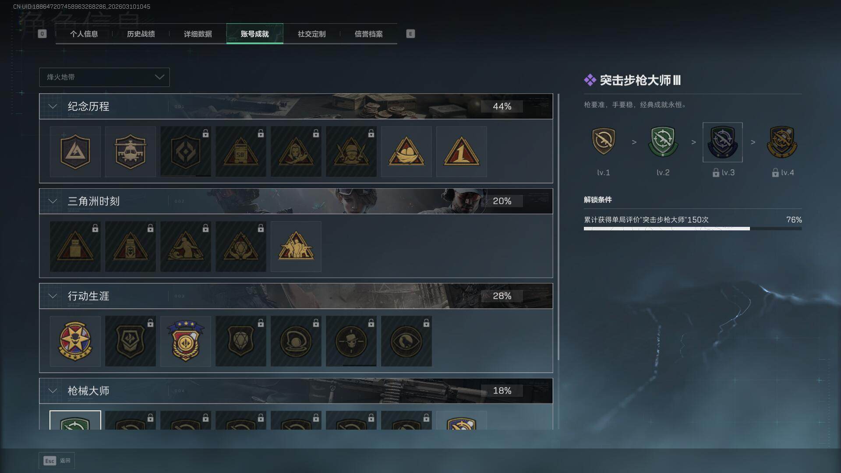Select the three-star red shield badge
841x473 pixels.
click(185, 341)
